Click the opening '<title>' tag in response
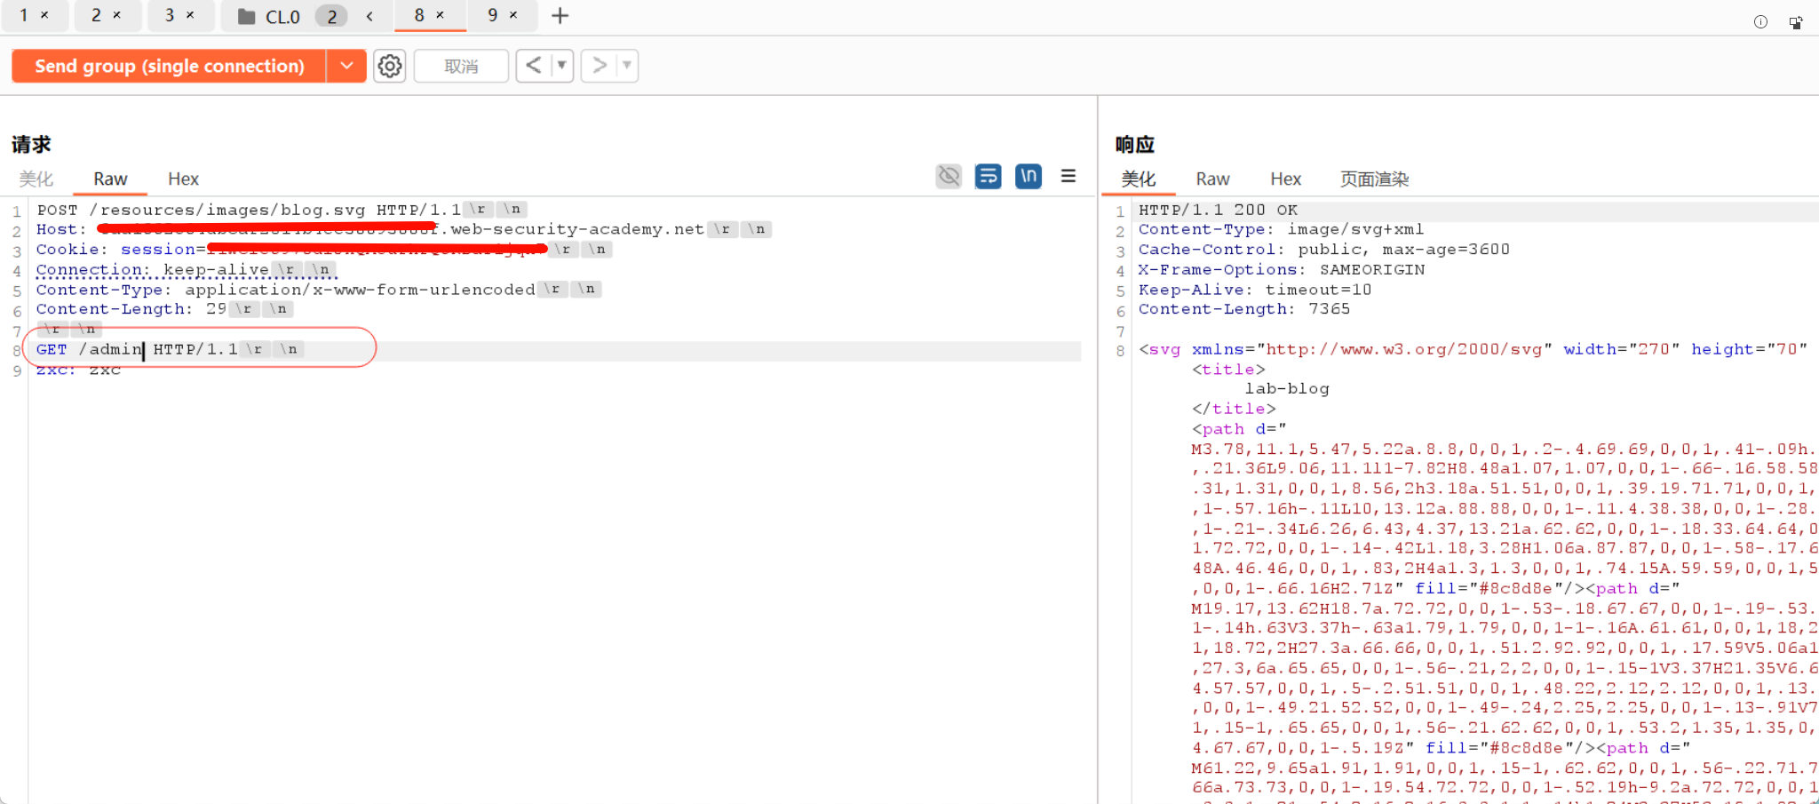The height and width of the screenshot is (804, 1819). tap(1228, 370)
